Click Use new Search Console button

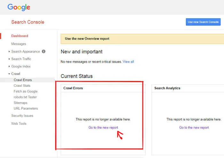[x=203, y=22]
